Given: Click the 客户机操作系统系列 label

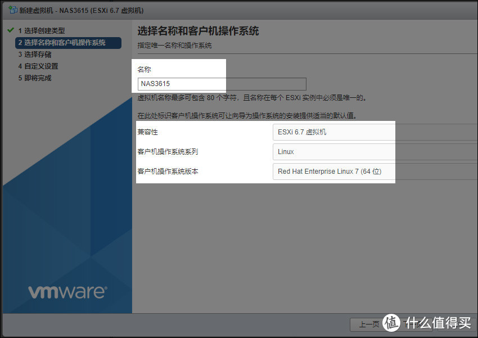Looking at the screenshot, I should tap(168, 152).
